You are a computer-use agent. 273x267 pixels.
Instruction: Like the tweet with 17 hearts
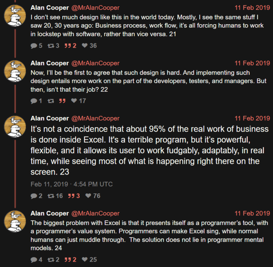pos(74,101)
